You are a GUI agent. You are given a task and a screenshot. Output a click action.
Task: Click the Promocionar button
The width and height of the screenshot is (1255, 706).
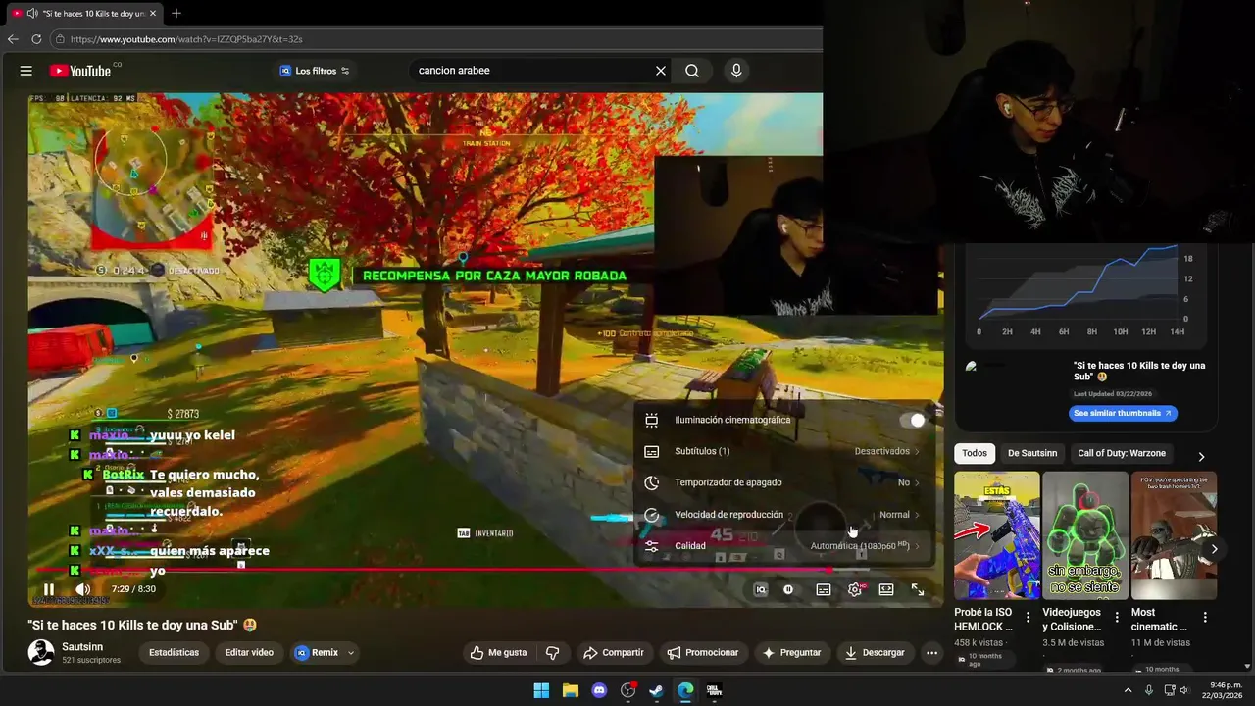point(703,652)
